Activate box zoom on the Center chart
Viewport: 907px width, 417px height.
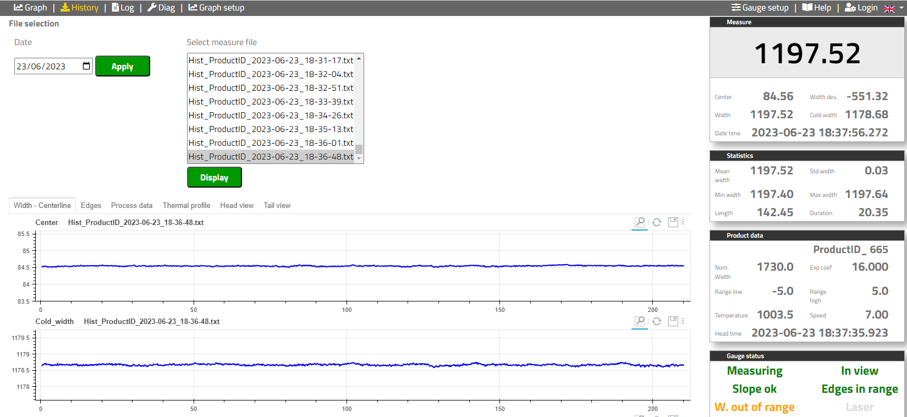(640, 222)
